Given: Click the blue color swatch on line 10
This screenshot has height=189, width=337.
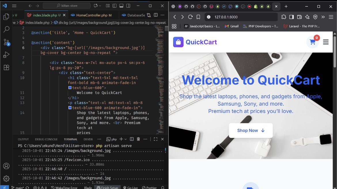Looking at the screenshot, I should [70, 88].
